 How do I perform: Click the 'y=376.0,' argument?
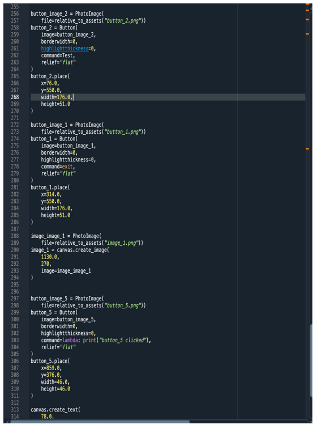[52, 375]
